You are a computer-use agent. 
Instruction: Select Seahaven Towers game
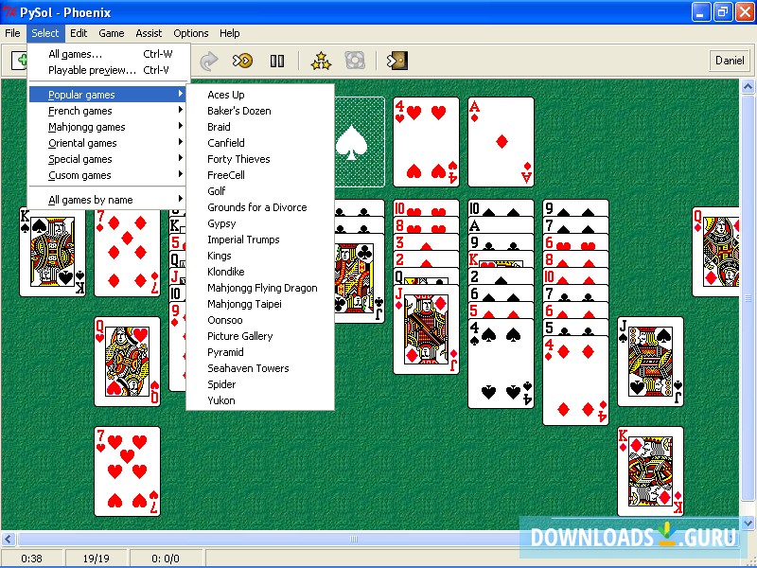[260, 368]
